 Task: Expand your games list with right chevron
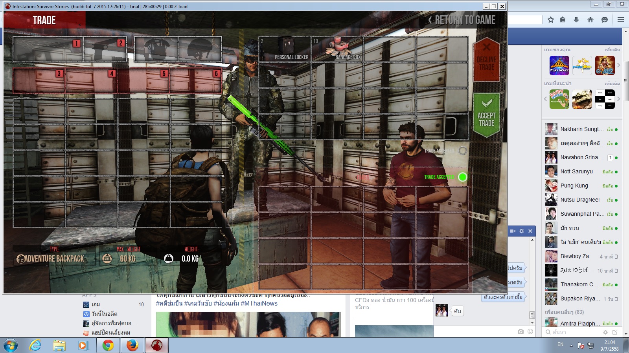click(618, 65)
